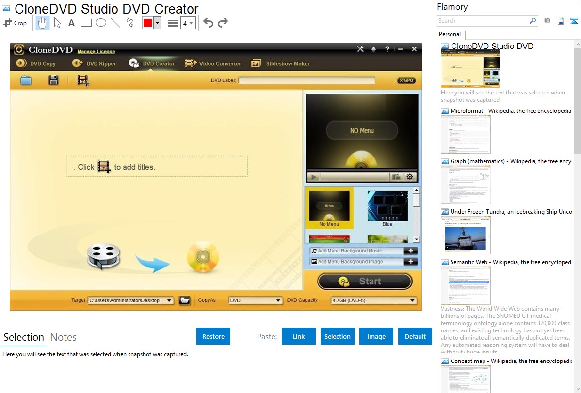Browse target folder icon
The image size is (581, 393).
point(184,300)
